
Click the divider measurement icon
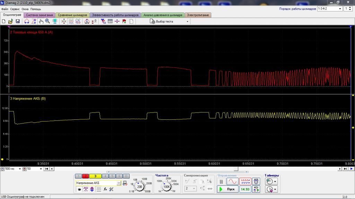(x=117, y=21)
